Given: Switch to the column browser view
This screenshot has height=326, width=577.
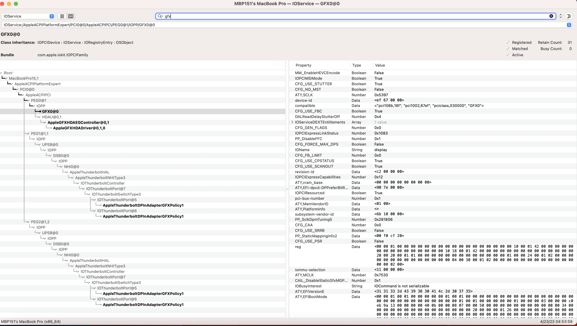Looking at the screenshot, I should [x=71, y=16].
